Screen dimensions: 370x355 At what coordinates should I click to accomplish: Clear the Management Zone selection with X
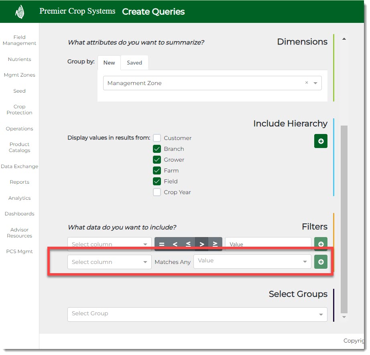pyautogui.click(x=307, y=83)
